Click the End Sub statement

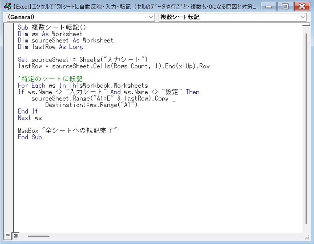click(30, 137)
